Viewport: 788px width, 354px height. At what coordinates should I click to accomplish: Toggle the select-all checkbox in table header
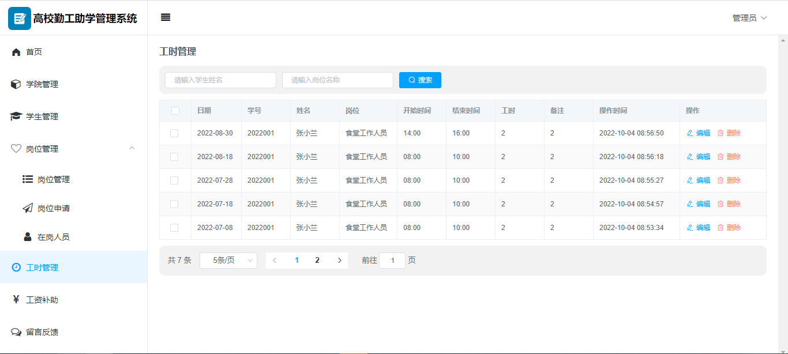pos(175,111)
